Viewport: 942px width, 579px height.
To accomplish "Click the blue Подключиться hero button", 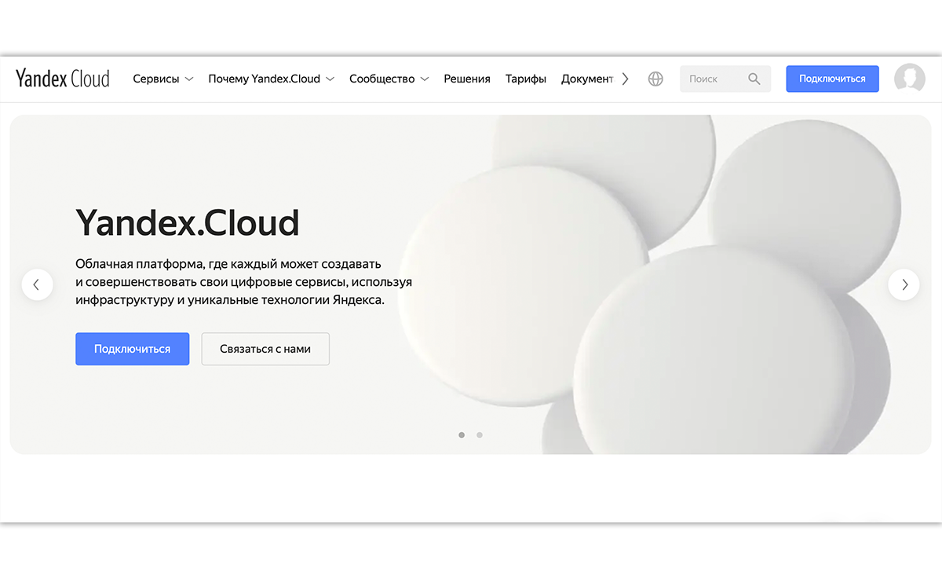I will click(132, 349).
